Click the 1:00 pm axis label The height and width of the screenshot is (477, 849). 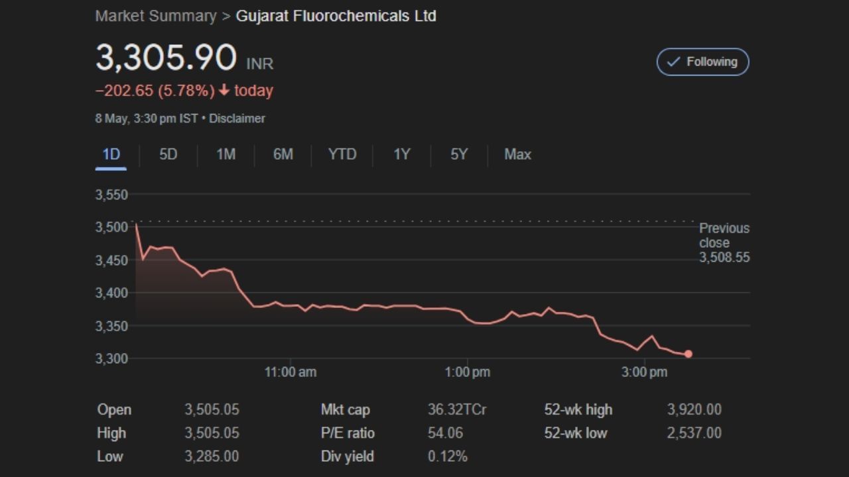(x=468, y=372)
